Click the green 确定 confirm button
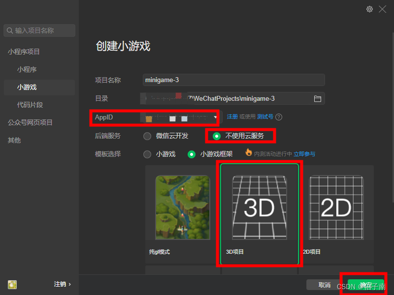 point(366,284)
